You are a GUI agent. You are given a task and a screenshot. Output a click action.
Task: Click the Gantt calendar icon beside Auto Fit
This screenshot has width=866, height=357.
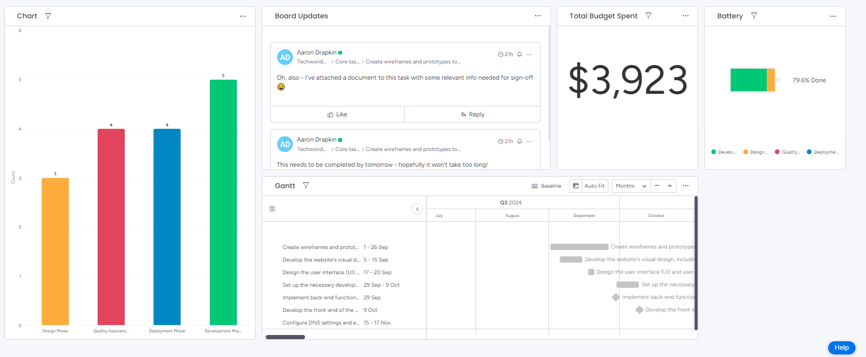click(x=576, y=186)
